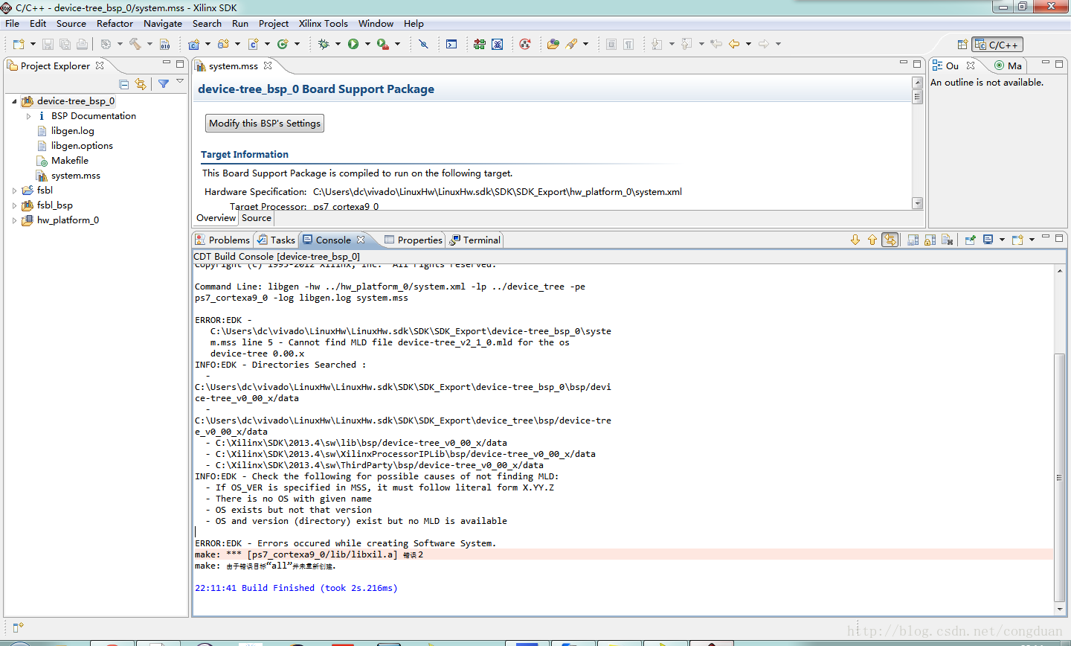
Task: Click Collapse All in Project Explorer
Action: click(x=124, y=84)
